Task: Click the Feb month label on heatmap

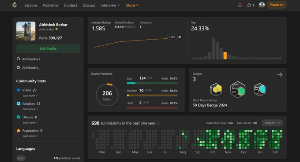Action: (x=275, y=152)
